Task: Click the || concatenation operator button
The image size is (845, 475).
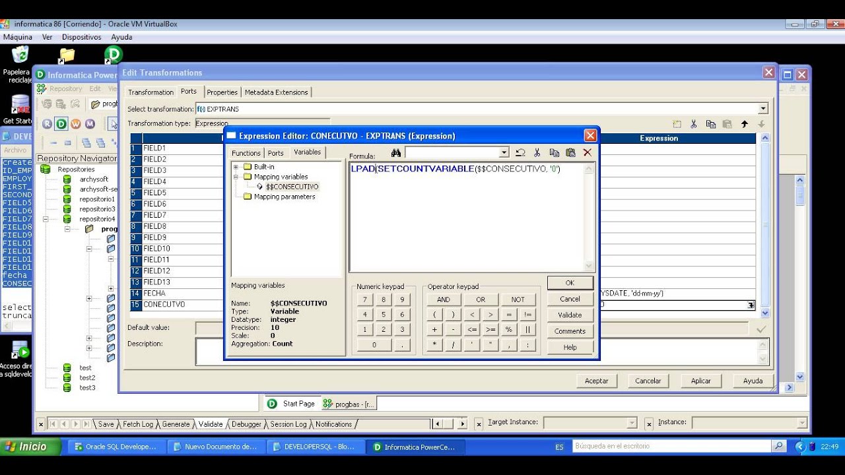Action: click(527, 329)
